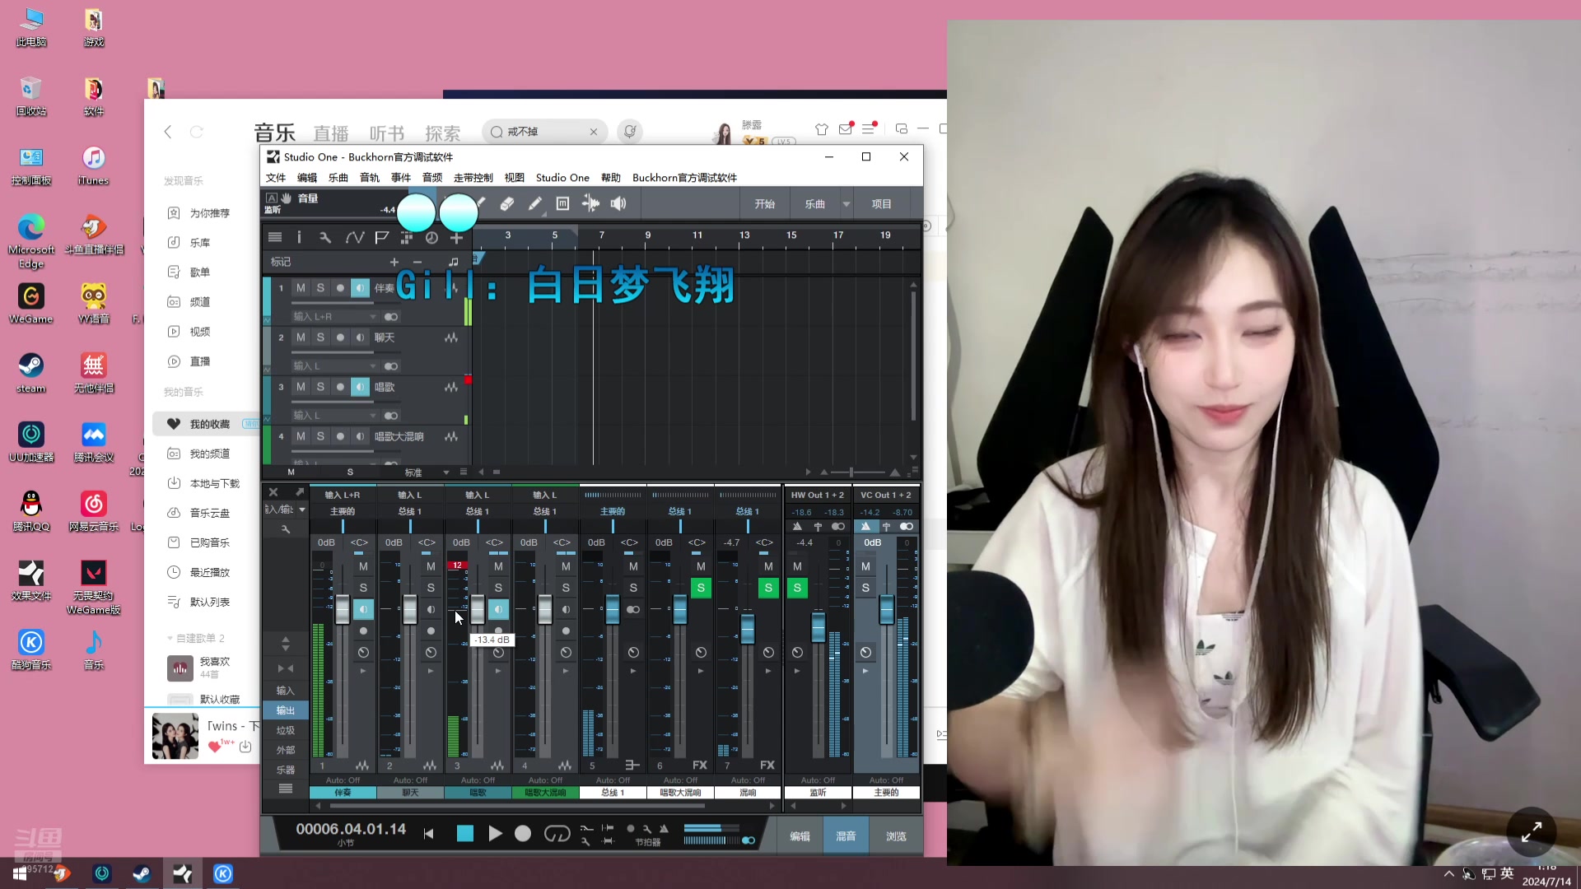The width and height of the screenshot is (1581, 889).
Task: Open channel editor icon of 聊天 track
Action: [451, 337]
